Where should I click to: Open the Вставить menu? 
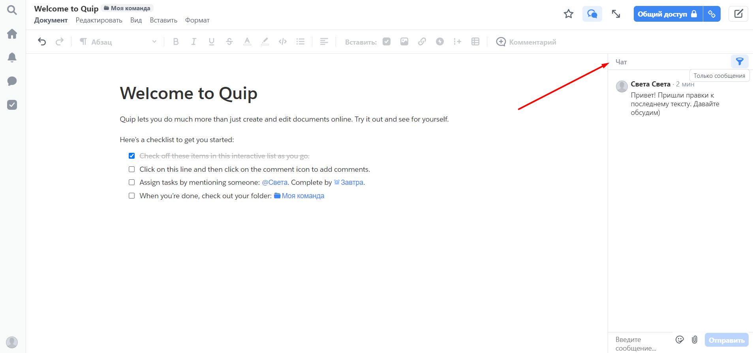point(164,20)
